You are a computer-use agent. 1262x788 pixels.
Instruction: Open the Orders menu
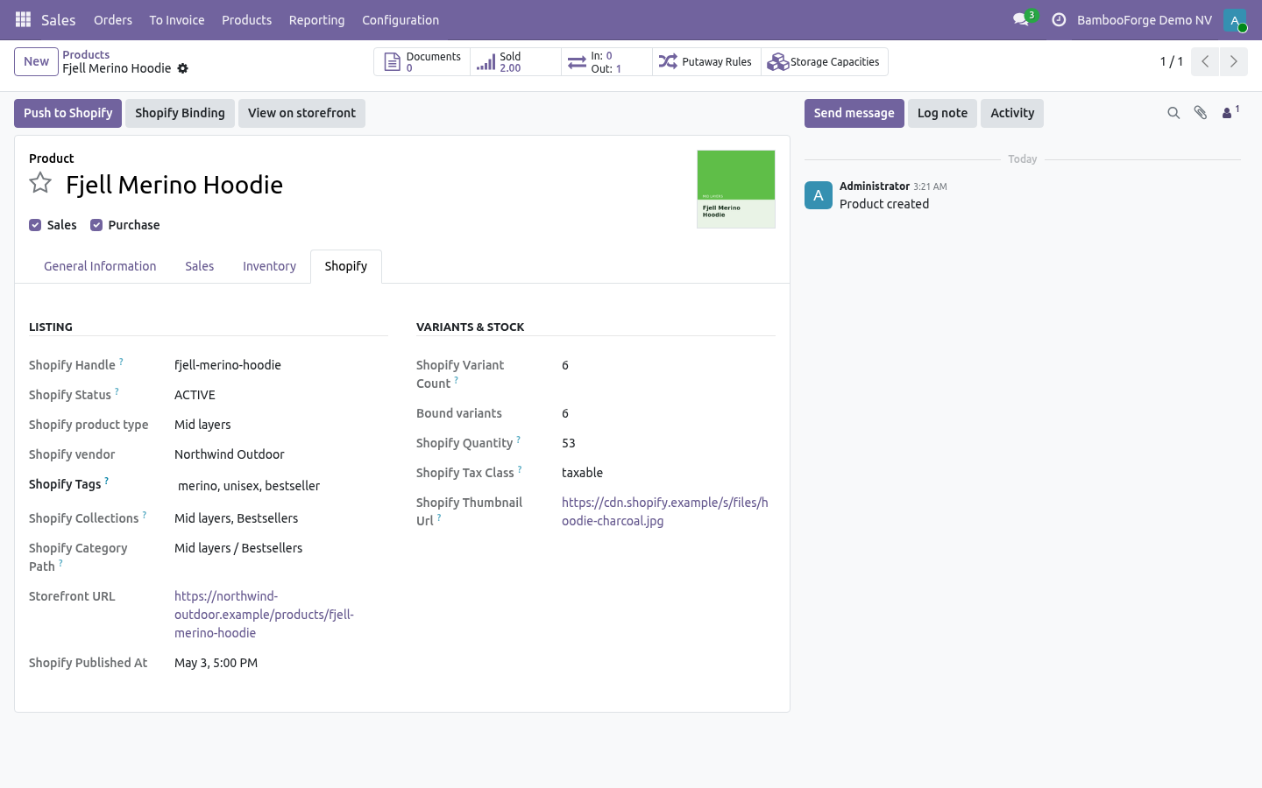(x=113, y=20)
